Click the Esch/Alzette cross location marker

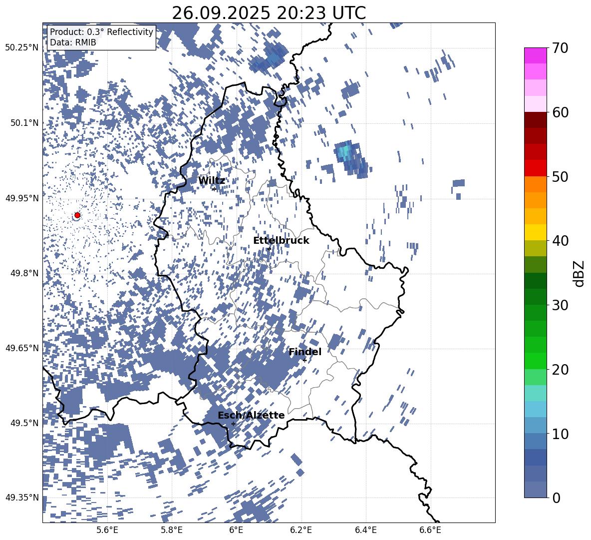(x=233, y=424)
